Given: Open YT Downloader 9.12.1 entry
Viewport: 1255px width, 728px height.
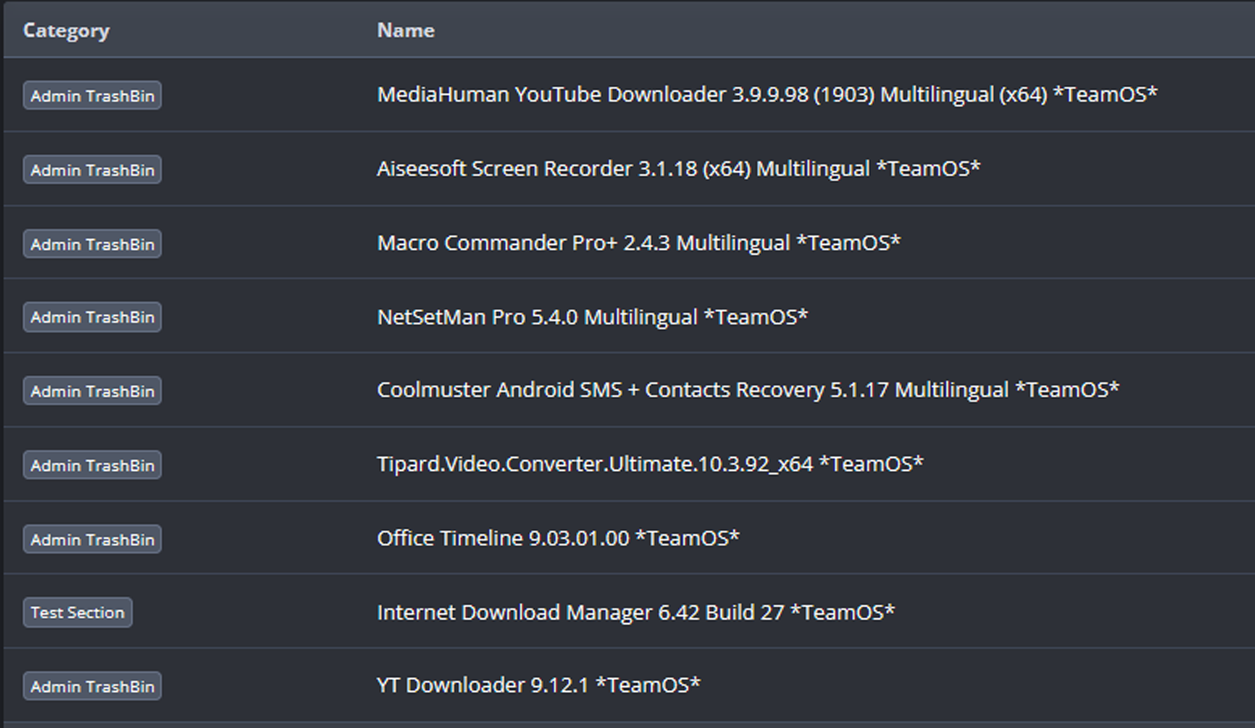Looking at the screenshot, I should point(538,685).
